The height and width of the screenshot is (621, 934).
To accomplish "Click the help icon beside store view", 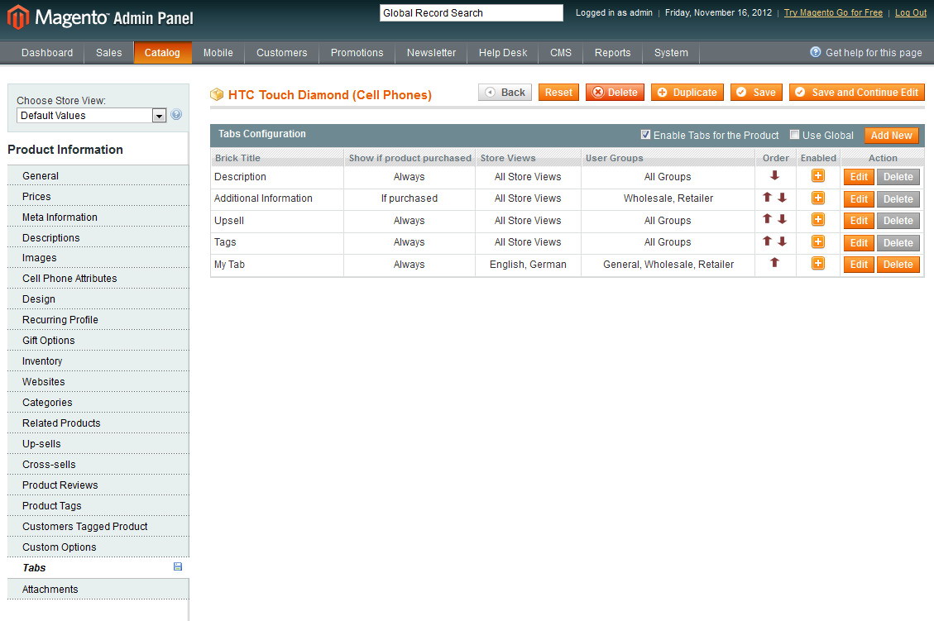I will coord(176,115).
